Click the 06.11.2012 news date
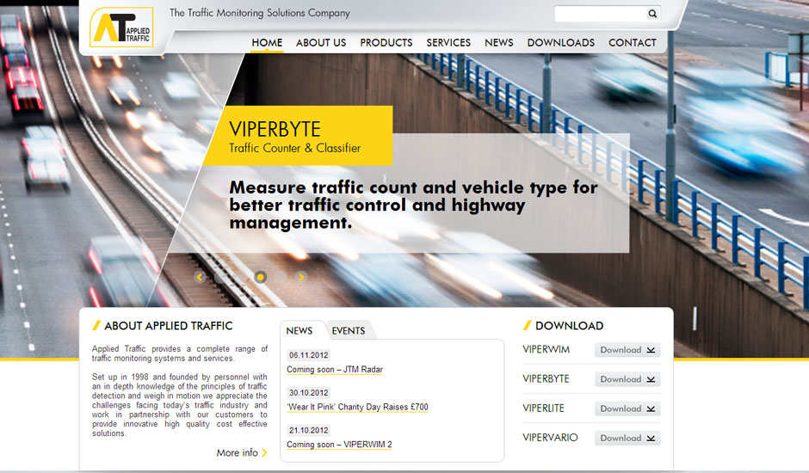This screenshot has height=473, width=809. pos(308,355)
